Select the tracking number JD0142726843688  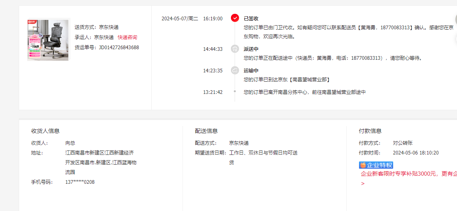[x=119, y=47]
